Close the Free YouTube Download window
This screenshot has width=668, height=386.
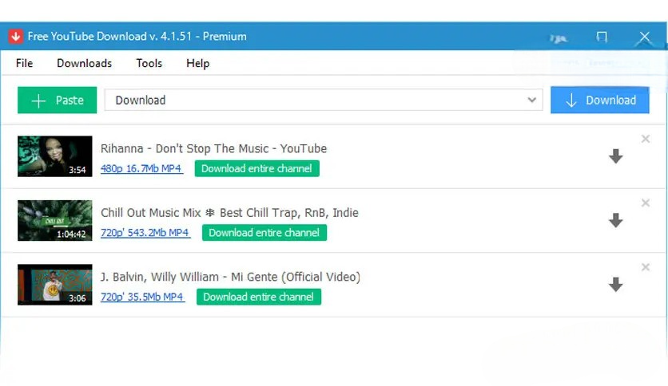pos(645,37)
